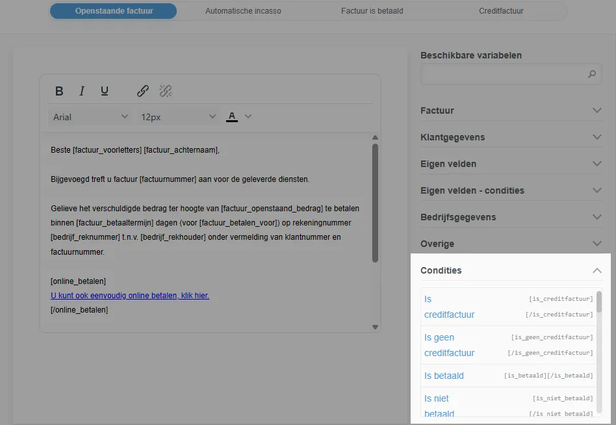Viewport: 616px width, 425px height.
Task: Switch to the Automatische incasso tab
Action: [x=243, y=11]
